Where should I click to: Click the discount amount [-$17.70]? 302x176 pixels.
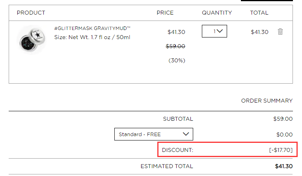click(281, 150)
